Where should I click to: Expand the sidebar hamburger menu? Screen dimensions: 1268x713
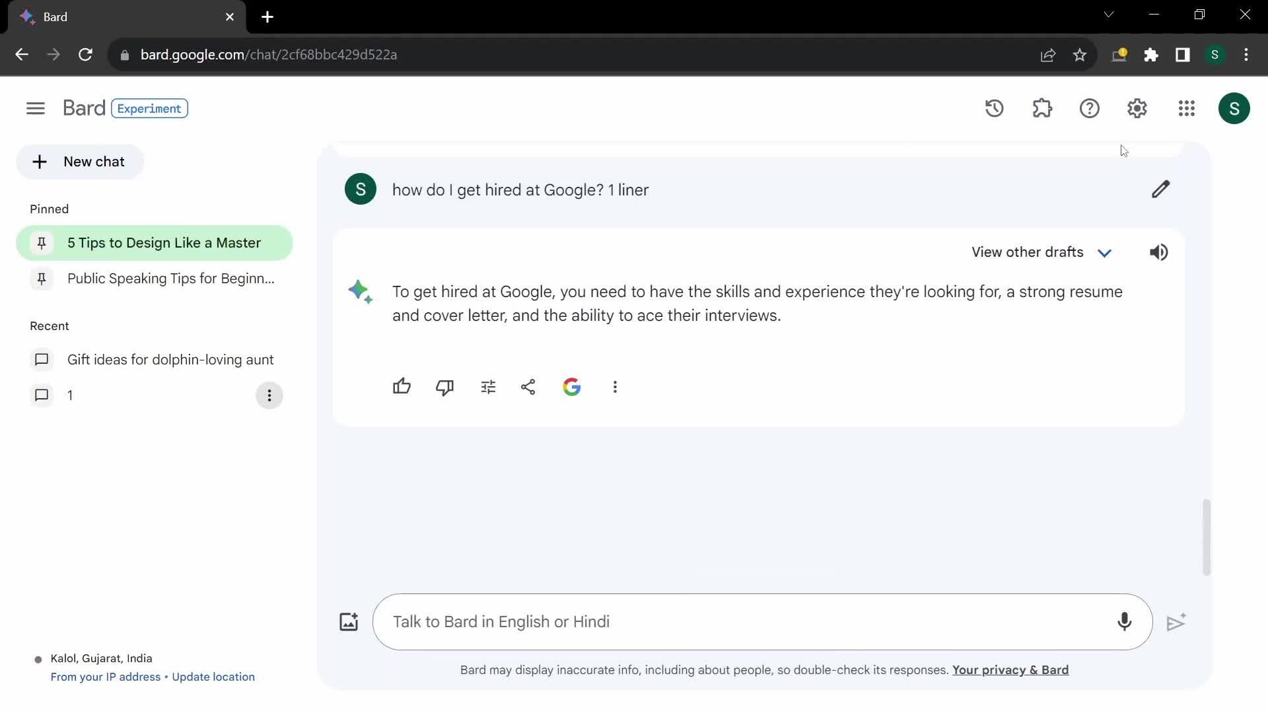35,107
